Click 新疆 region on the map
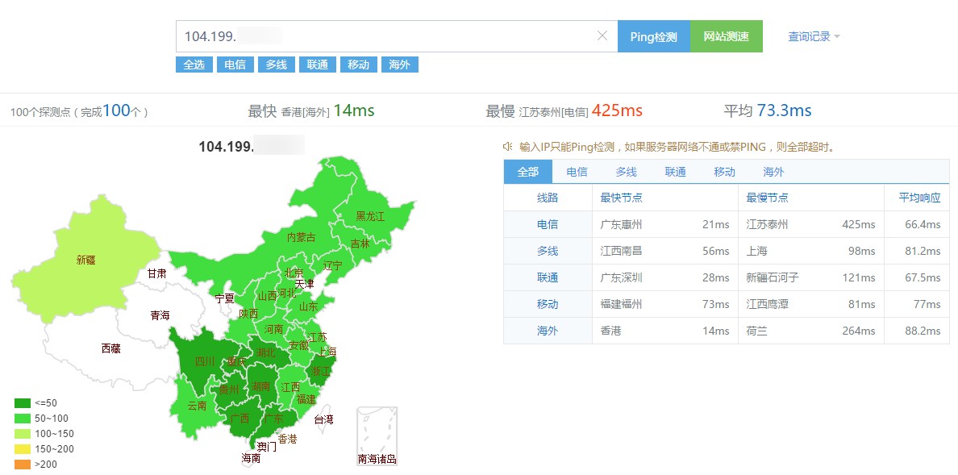958x475 pixels. pos(85,260)
